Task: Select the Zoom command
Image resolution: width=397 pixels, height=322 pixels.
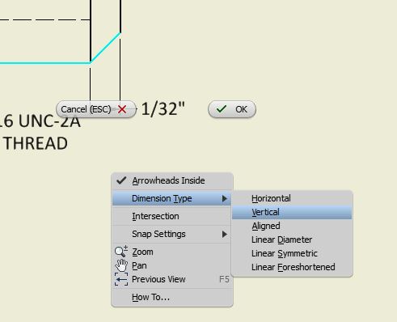Action: (x=172, y=252)
